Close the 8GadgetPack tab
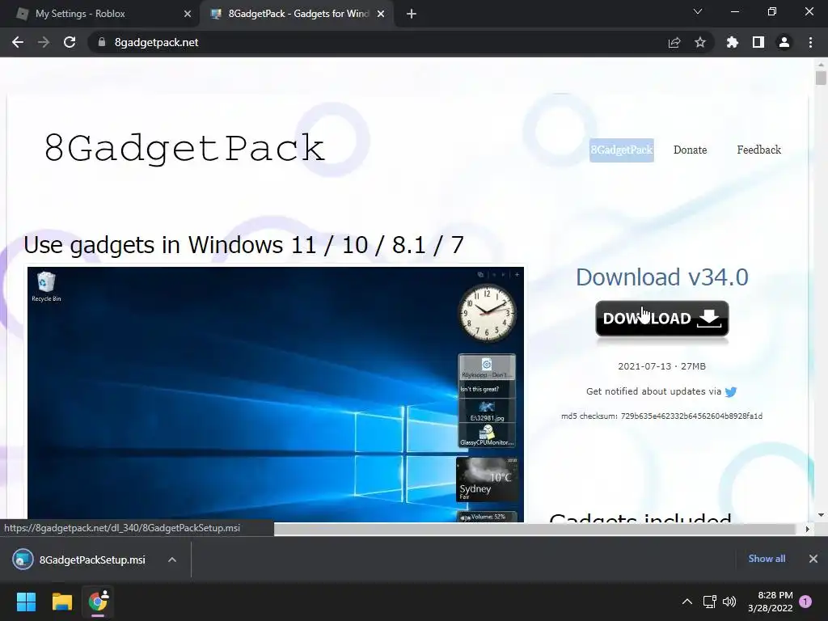This screenshot has height=621, width=828. [x=381, y=15]
